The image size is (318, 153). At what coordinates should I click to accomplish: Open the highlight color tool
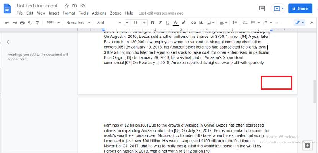click(184, 23)
